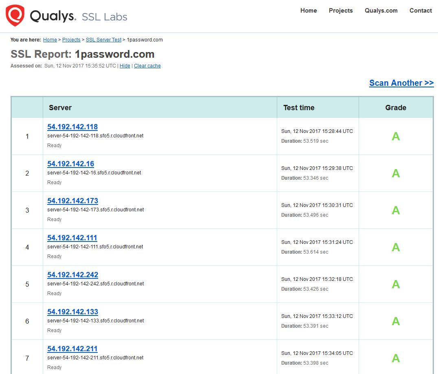The image size is (438, 374).
Task: Click the grade A for server 54.192.142.211
Action: pyautogui.click(x=396, y=359)
